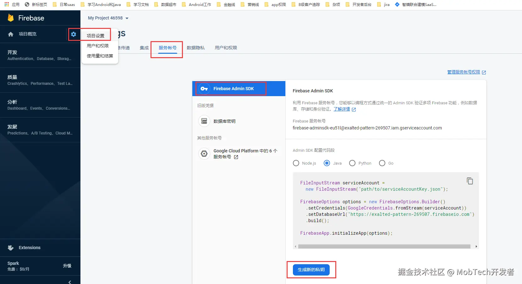
Task: Expand the 质量 sidebar section
Action: click(40, 80)
